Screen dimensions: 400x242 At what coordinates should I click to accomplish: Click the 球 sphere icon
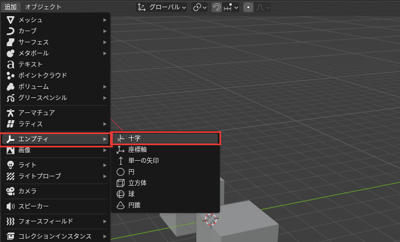coord(121,194)
